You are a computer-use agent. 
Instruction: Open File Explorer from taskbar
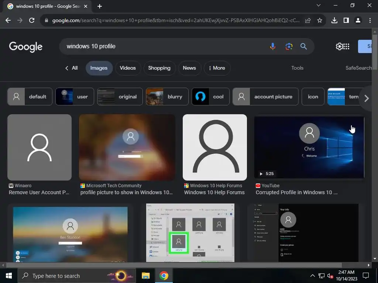(x=145, y=276)
